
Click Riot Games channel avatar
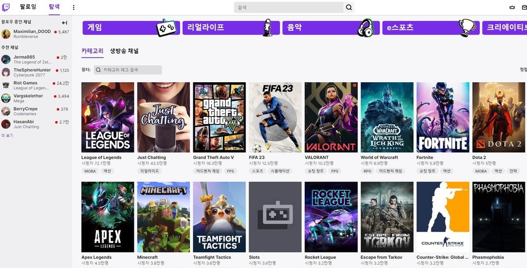tap(5, 85)
